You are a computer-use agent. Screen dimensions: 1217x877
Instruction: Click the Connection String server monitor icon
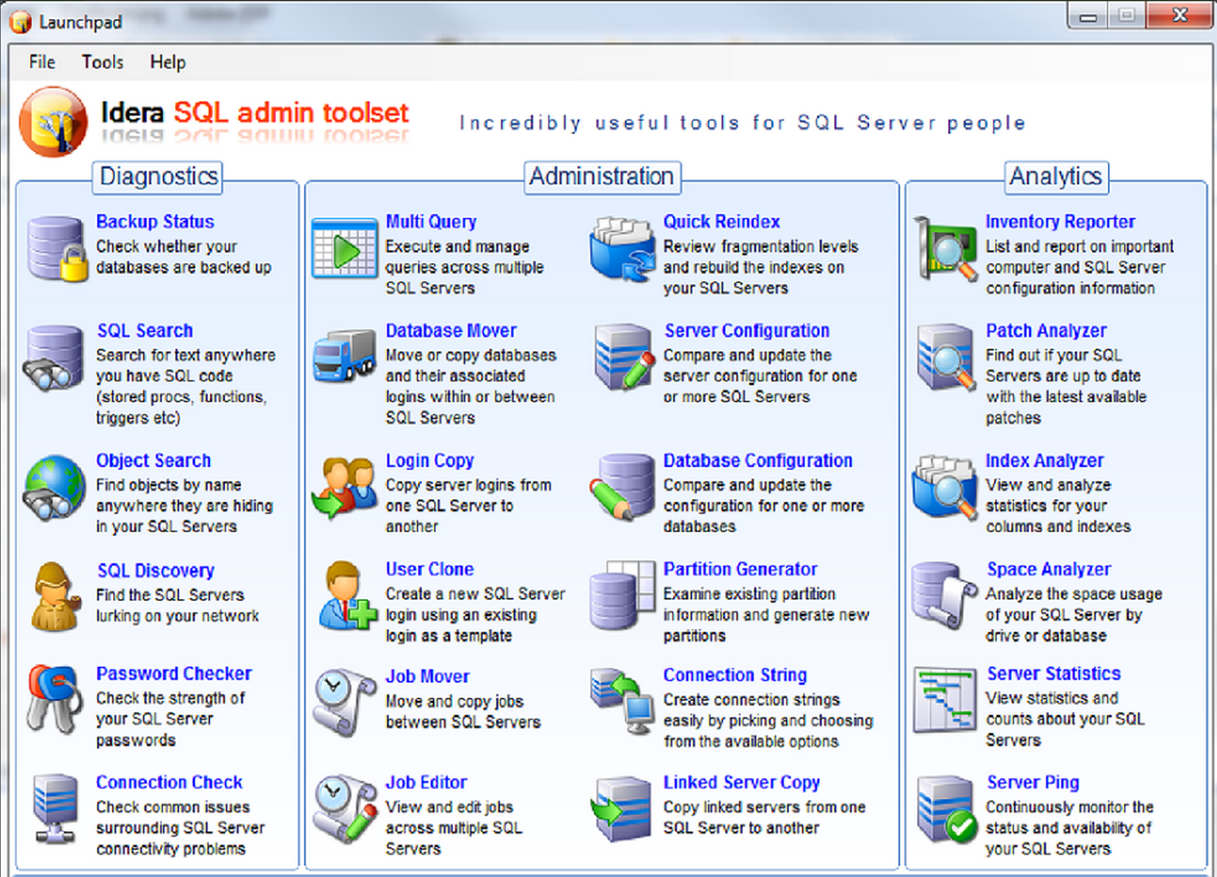click(623, 702)
